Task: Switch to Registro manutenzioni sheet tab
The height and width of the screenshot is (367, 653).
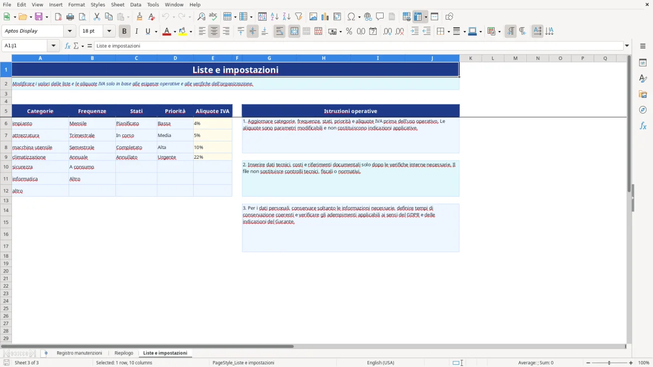Action: pyautogui.click(x=79, y=353)
